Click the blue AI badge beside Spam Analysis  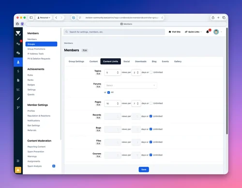[x=54, y=166]
